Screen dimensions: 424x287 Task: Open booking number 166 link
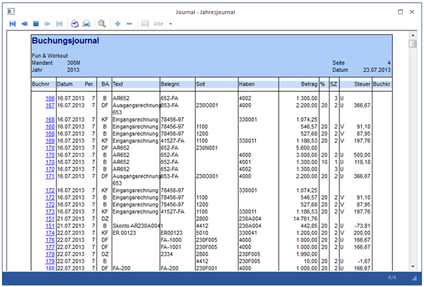pyautogui.click(x=50, y=98)
